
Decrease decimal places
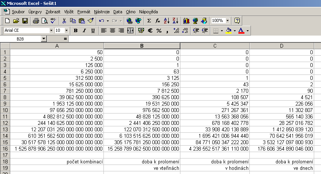tap(185, 31)
